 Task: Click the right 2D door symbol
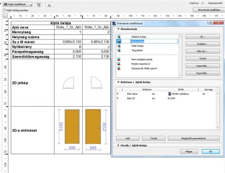coord(96,82)
